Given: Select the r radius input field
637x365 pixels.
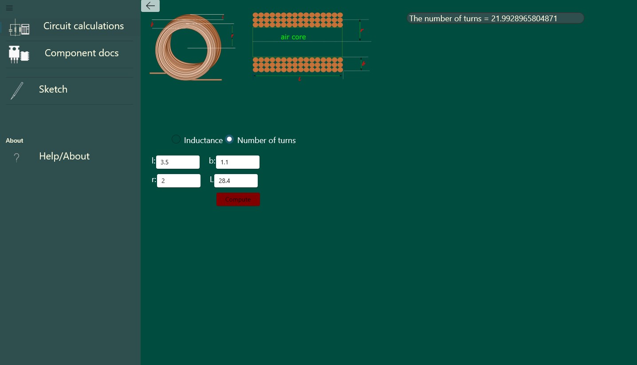Looking at the screenshot, I should 179,181.
